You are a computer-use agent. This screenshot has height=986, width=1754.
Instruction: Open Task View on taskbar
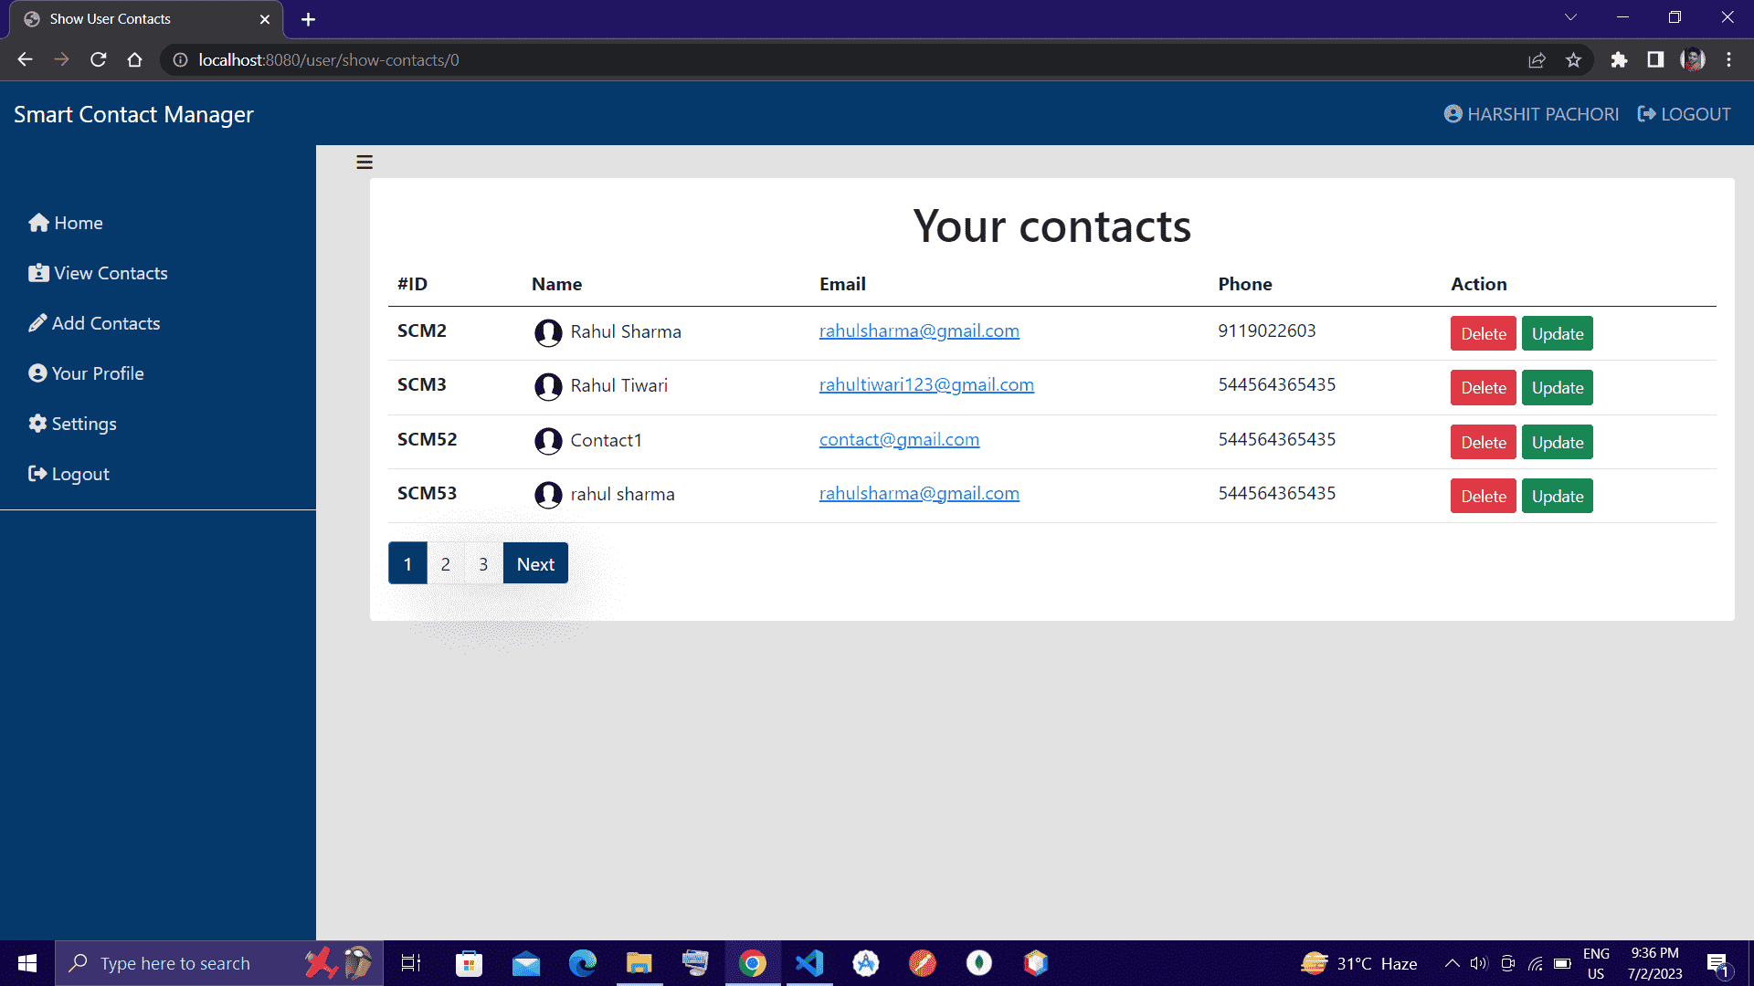(x=411, y=963)
